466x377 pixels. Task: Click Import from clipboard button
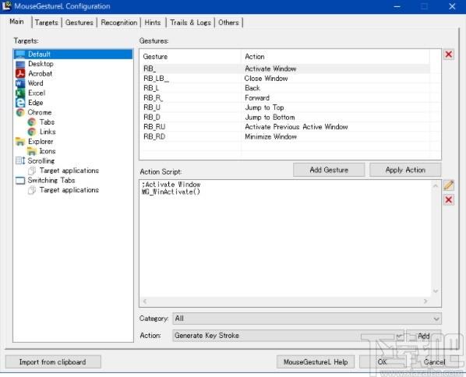pos(53,362)
